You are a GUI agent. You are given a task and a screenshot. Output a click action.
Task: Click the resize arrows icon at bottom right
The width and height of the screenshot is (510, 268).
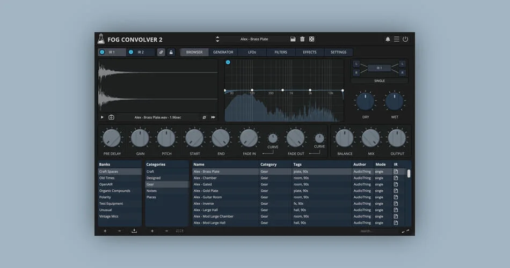point(406,231)
